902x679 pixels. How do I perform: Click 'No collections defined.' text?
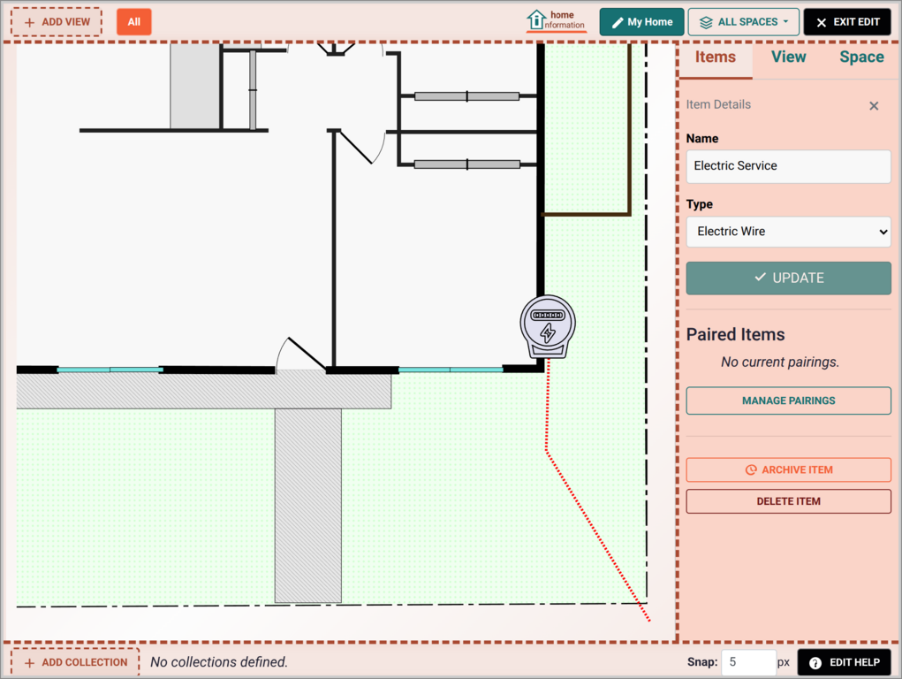point(218,662)
